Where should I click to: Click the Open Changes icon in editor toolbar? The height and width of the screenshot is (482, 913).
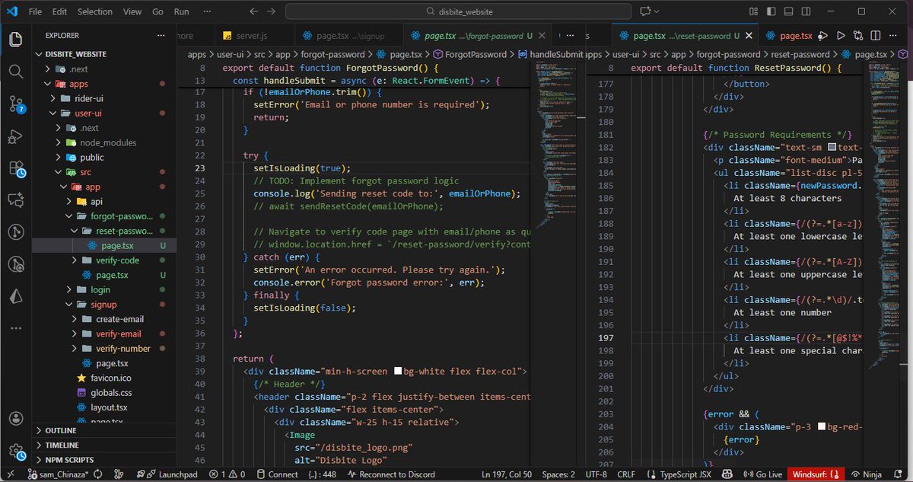click(x=859, y=36)
